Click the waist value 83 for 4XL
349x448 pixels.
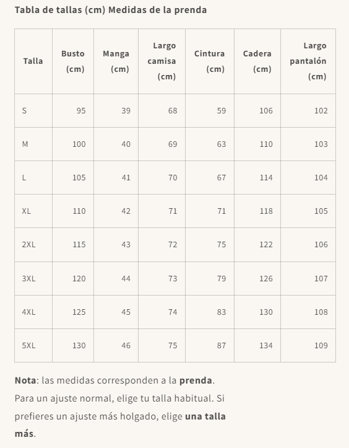pyautogui.click(x=222, y=312)
